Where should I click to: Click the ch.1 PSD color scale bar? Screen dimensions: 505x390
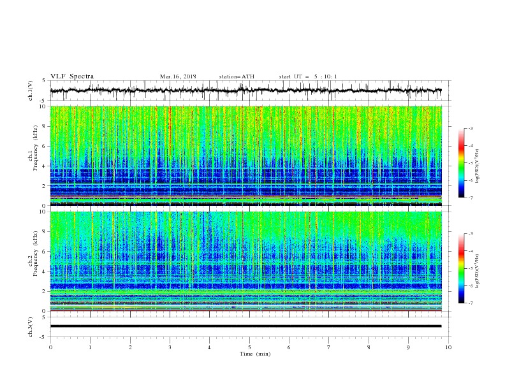point(461,163)
